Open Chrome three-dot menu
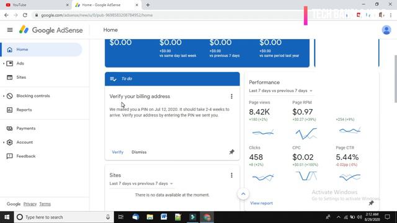The width and height of the screenshot is (397, 223). [x=391, y=15]
